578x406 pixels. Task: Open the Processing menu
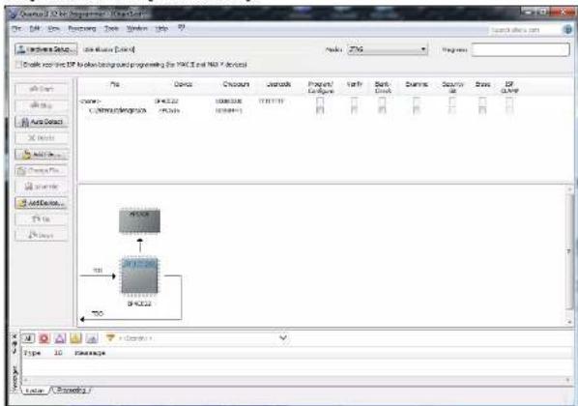(82, 28)
